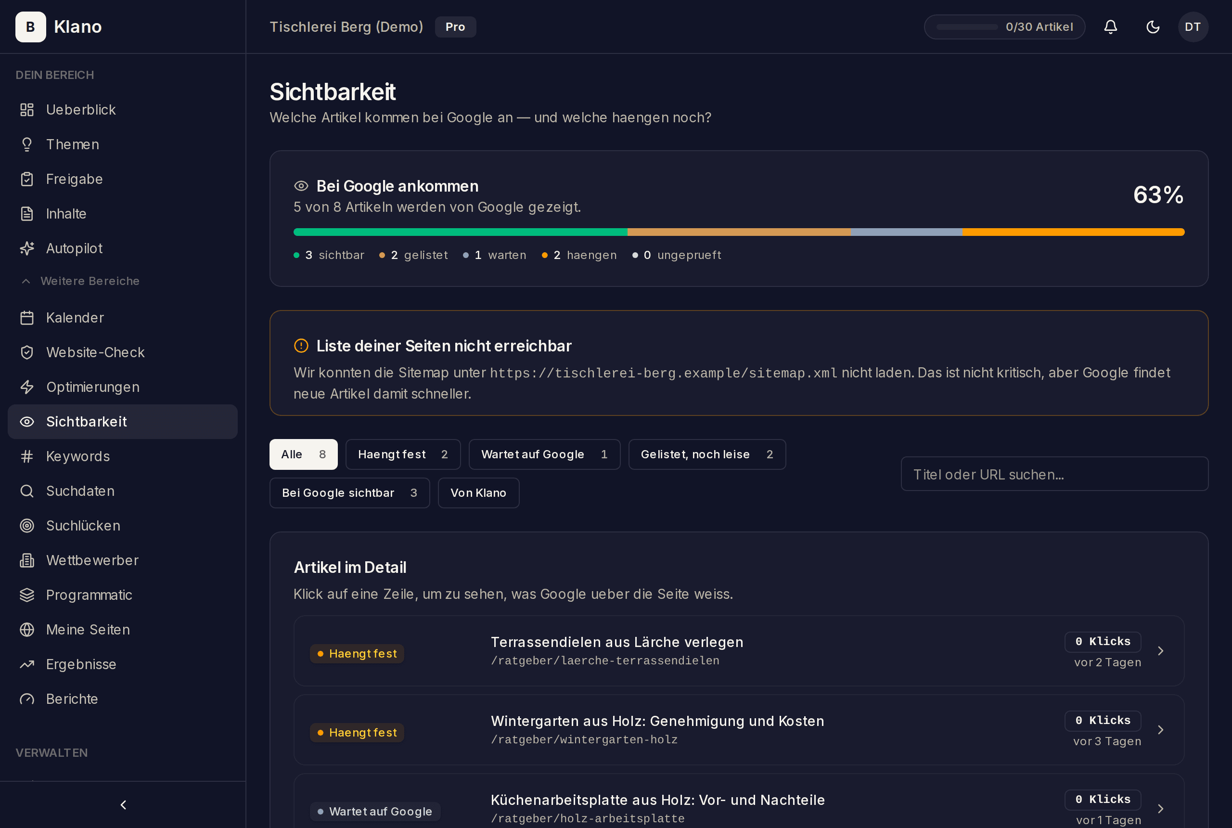Screen dimensions: 1232x828
Task: Open Freigabe page
Action: coord(122,180)
